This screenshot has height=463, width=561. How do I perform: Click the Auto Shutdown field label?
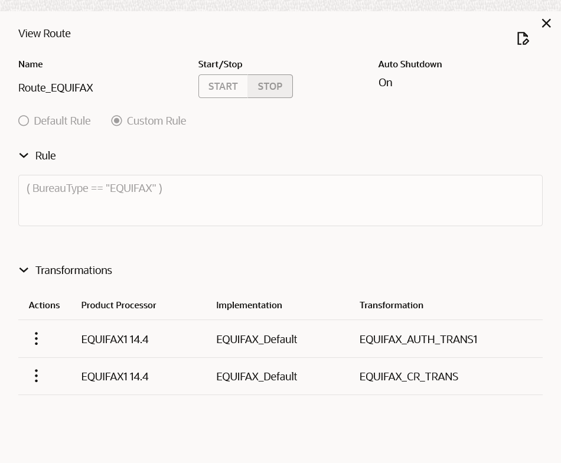click(x=410, y=64)
